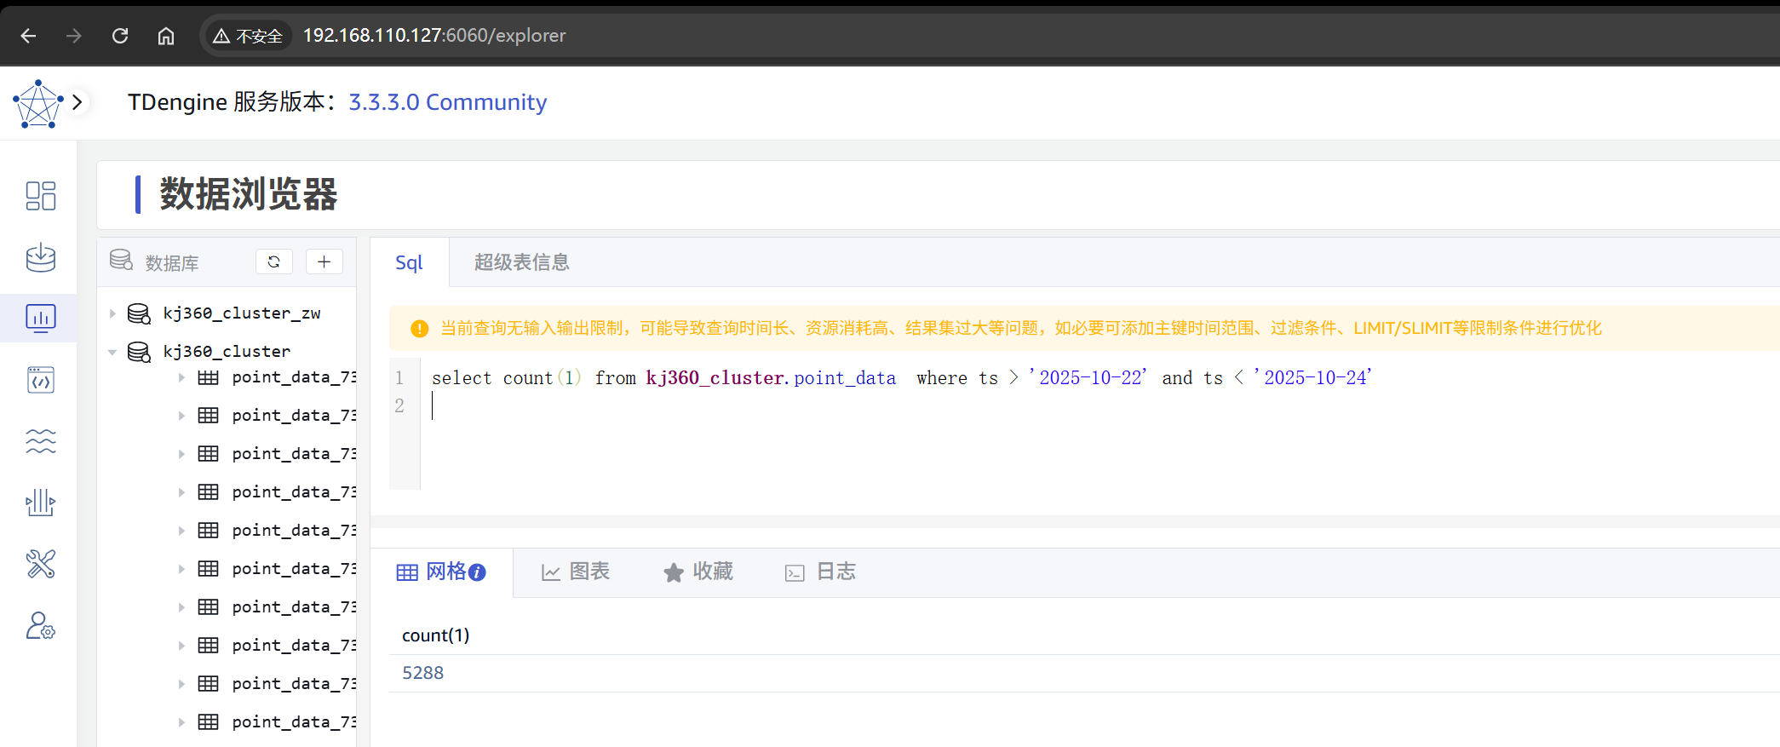This screenshot has width=1780, height=747.
Task: Expand the first point_data table node
Action: pyautogui.click(x=181, y=377)
